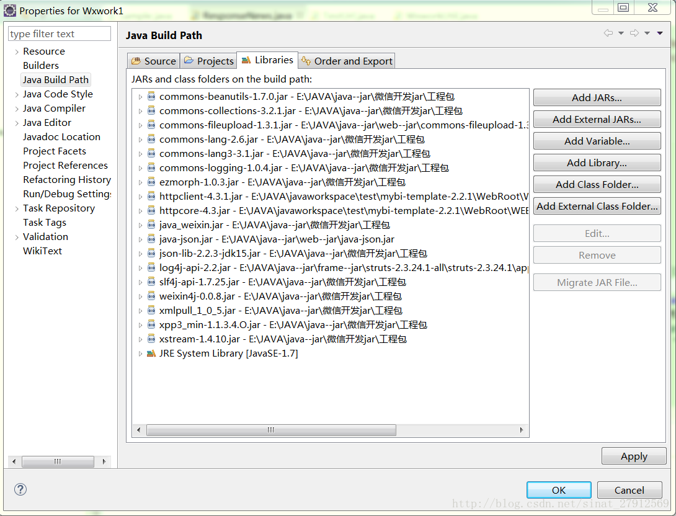The height and width of the screenshot is (516, 676).
Task: Click jar icon of commons-beanutils-1.7.0.jar
Action: pos(151,96)
